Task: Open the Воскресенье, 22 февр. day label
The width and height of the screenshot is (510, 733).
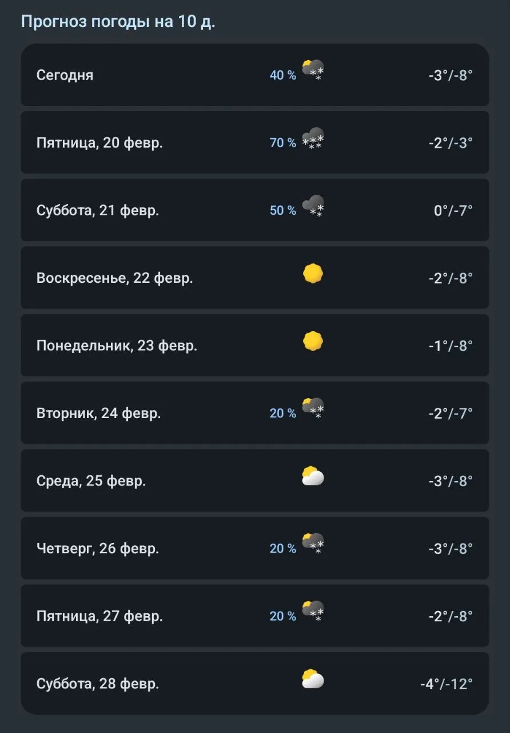Action: 114,278
